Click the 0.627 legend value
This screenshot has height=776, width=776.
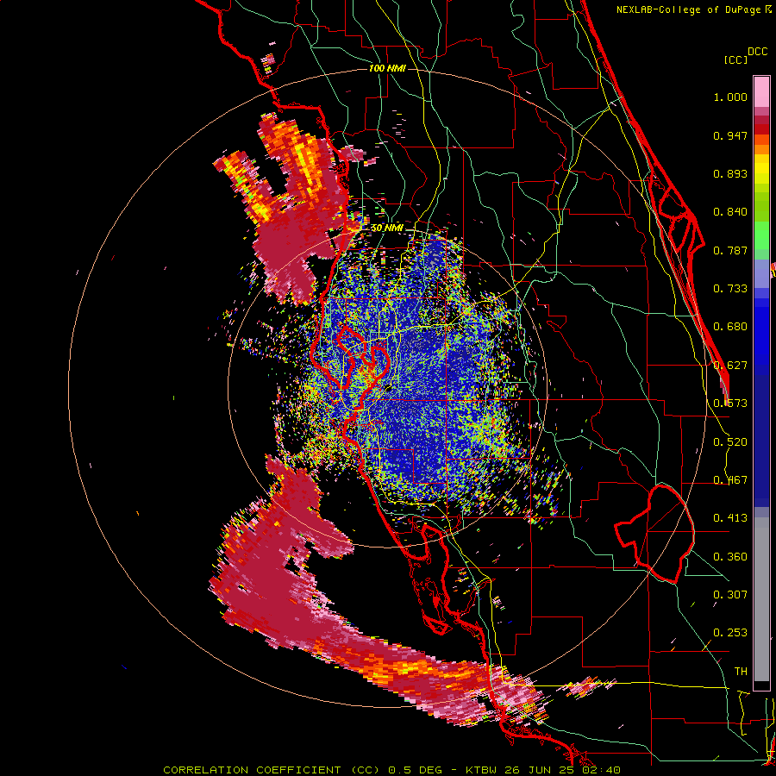point(730,366)
